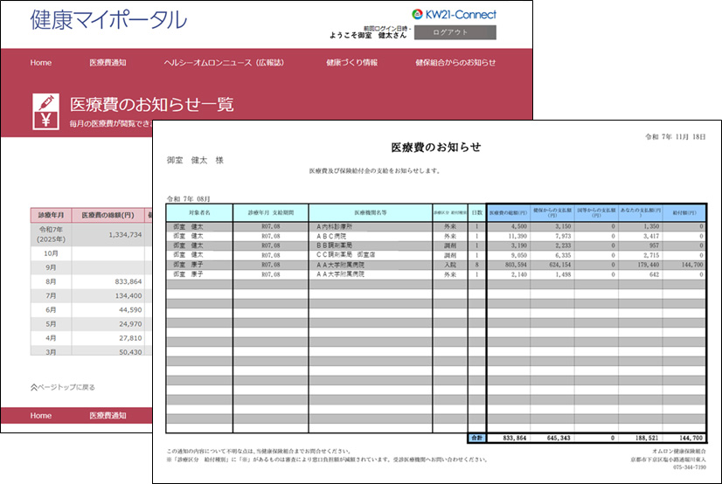Click Home in the footer navigation
The height and width of the screenshot is (484, 722).
click(41, 415)
